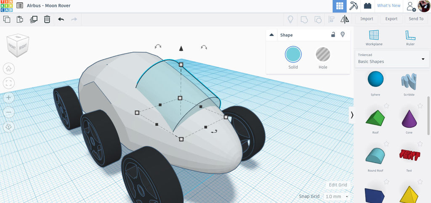Pick the yellow pyramid shape

[409, 195]
